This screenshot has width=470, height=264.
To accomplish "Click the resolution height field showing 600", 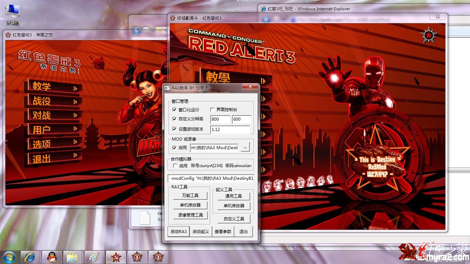I will [242, 119].
